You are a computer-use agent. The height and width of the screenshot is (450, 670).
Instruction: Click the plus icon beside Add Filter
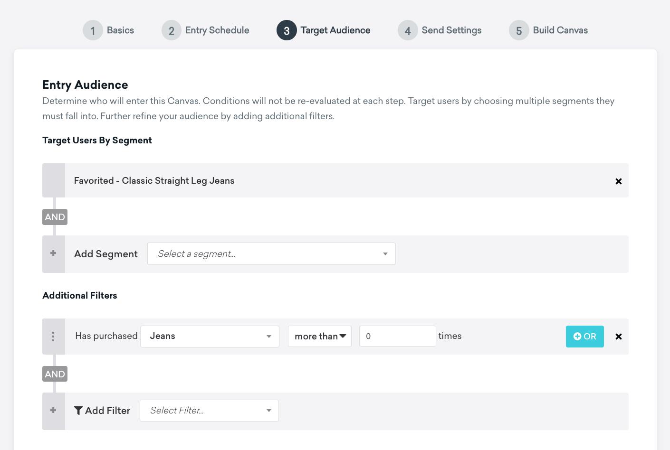pos(53,411)
